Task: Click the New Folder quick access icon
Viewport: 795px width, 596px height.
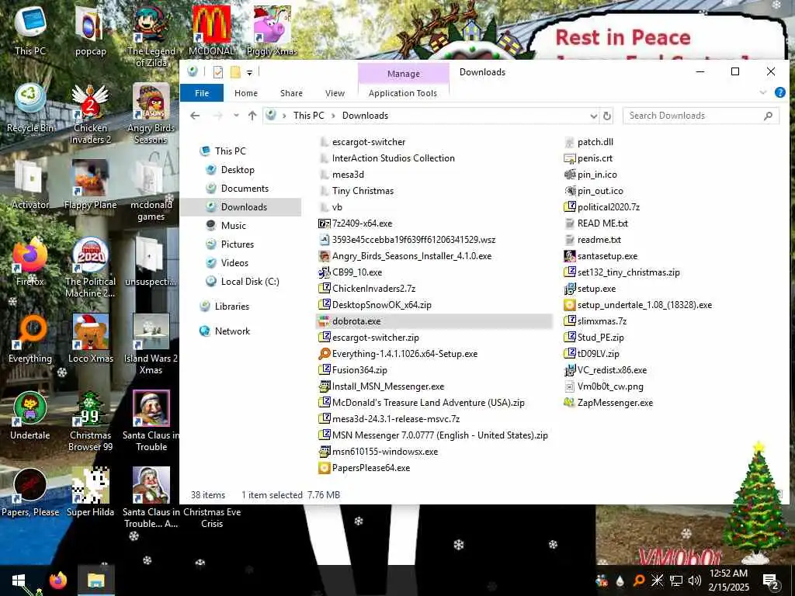Action: [235, 72]
